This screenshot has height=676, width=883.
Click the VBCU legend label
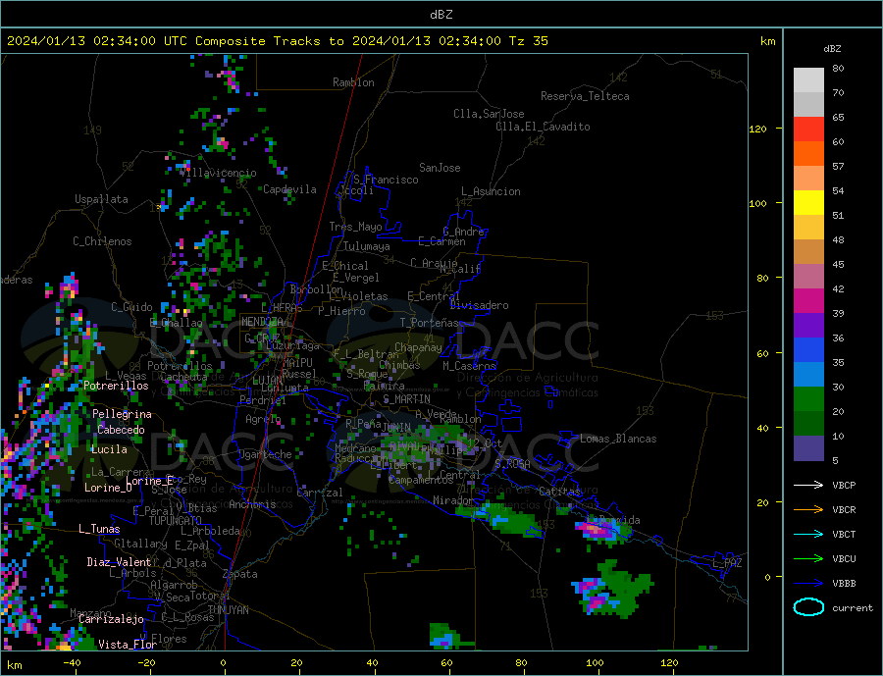(x=844, y=559)
